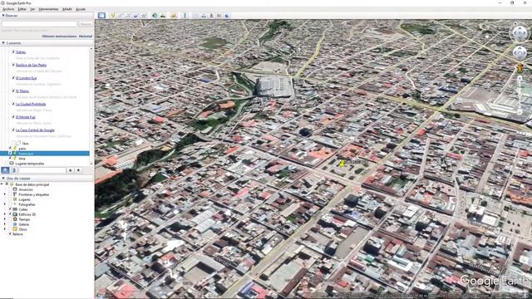Uncheck the El Monte Fuji place checkbox
Image resolution: width=532 pixels, height=299 pixels.
click(x=13, y=116)
